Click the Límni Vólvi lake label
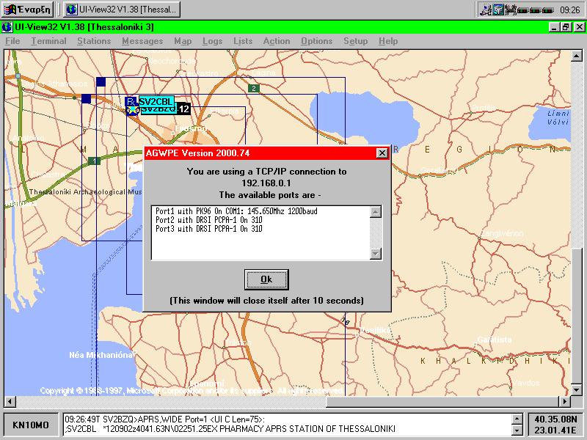 (x=558, y=117)
